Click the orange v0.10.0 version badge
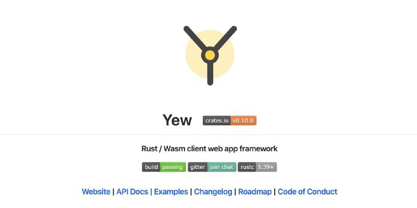The width and height of the screenshot is (417, 208). coord(243,121)
